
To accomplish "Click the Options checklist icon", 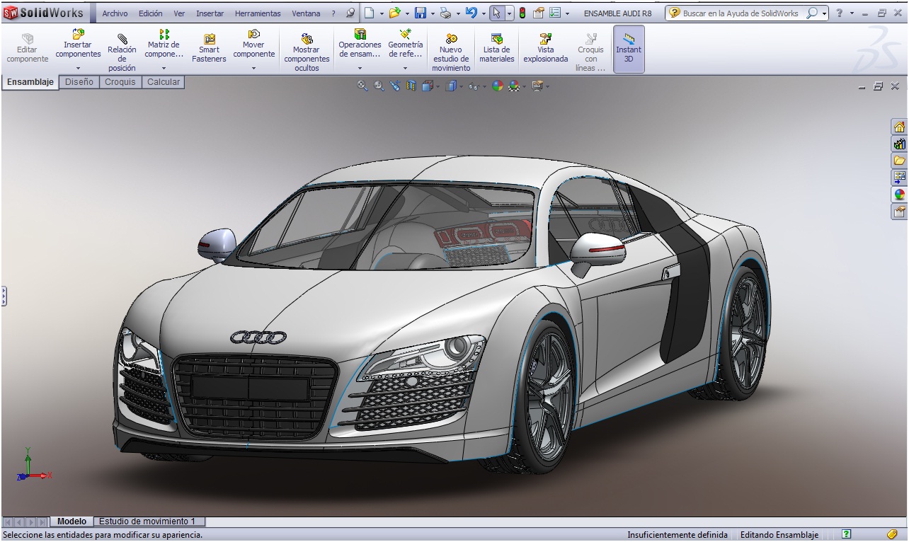I will (x=556, y=13).
